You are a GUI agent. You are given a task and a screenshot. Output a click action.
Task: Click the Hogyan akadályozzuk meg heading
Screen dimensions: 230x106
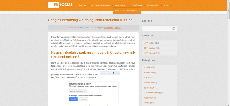tap(93, 54)
